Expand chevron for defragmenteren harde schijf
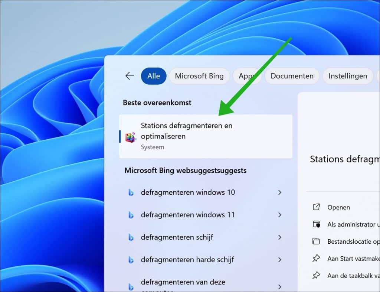Viewport: 380px width, 292px height. click(x=280, y=260)
